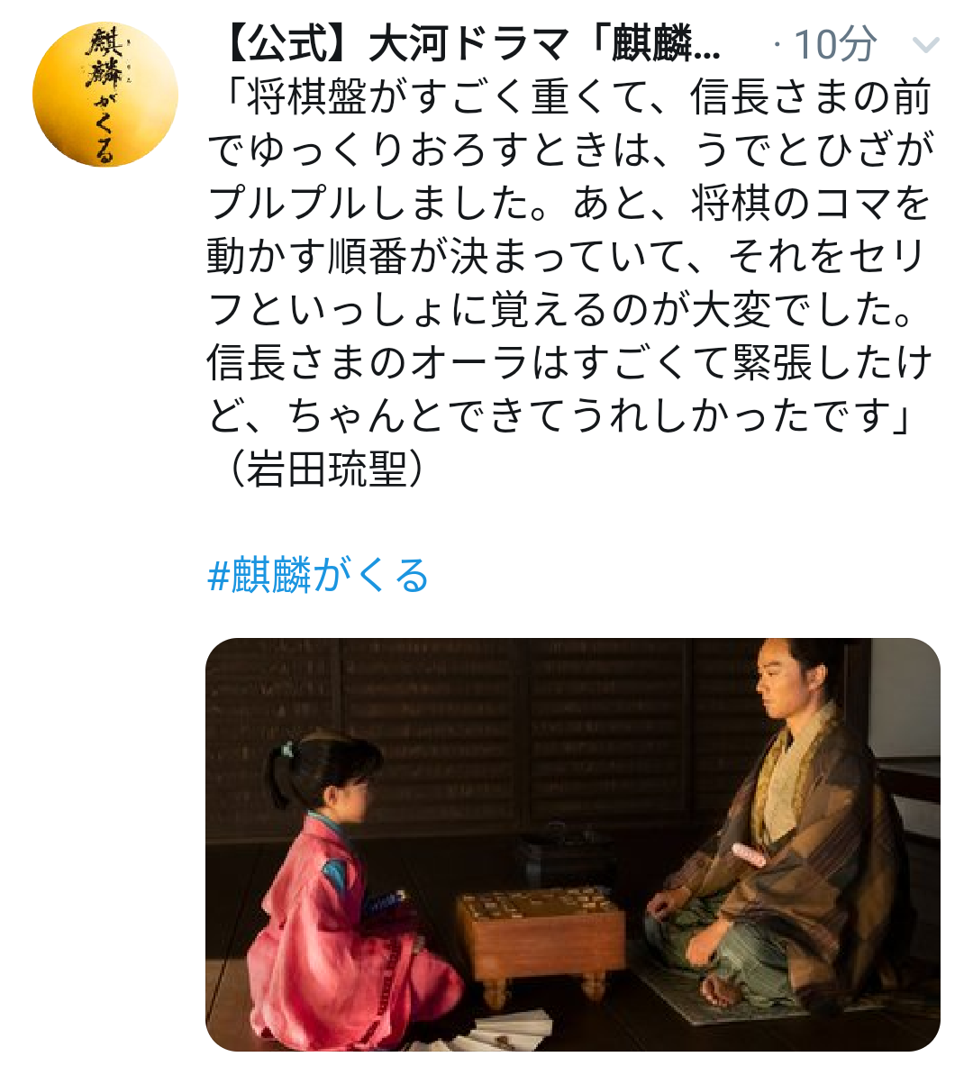Tap the line 信長さまのオーラはすごくて
Image resolution: width=973 pixels, height=1066 pixels.
568,362
